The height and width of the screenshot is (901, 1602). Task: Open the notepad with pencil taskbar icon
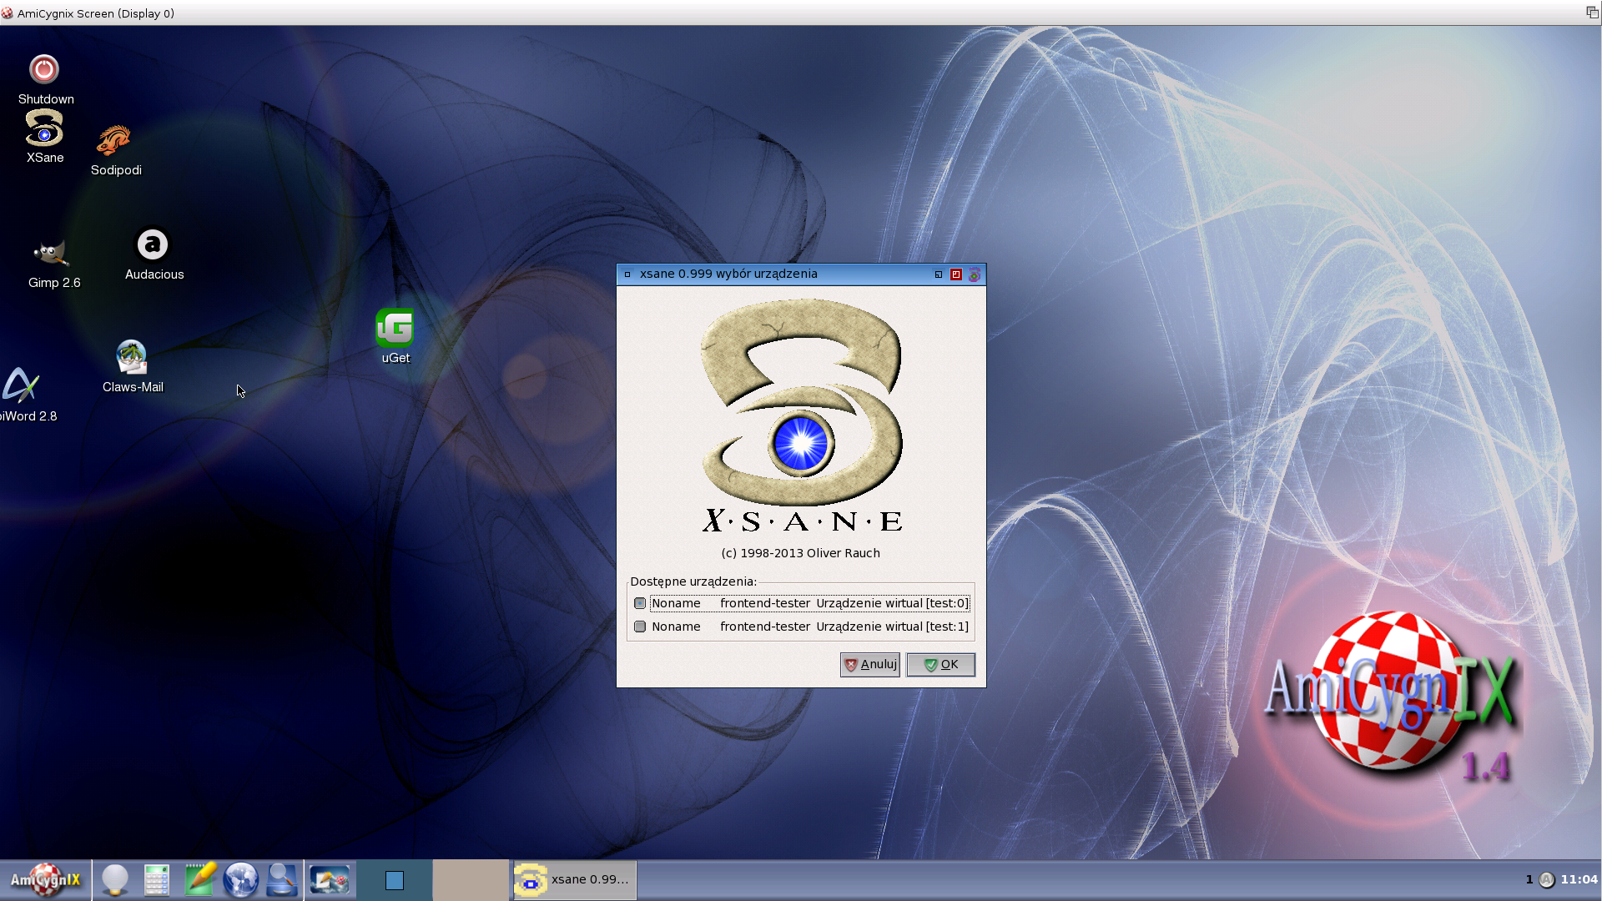point(199,880)
